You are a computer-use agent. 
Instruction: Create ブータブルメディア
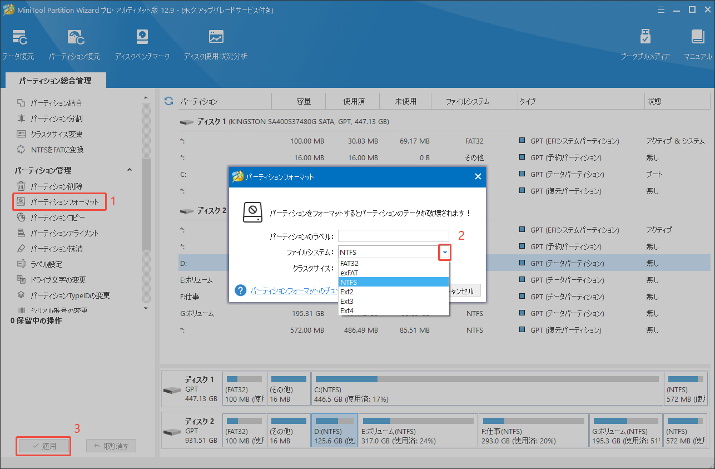point(645,45)
